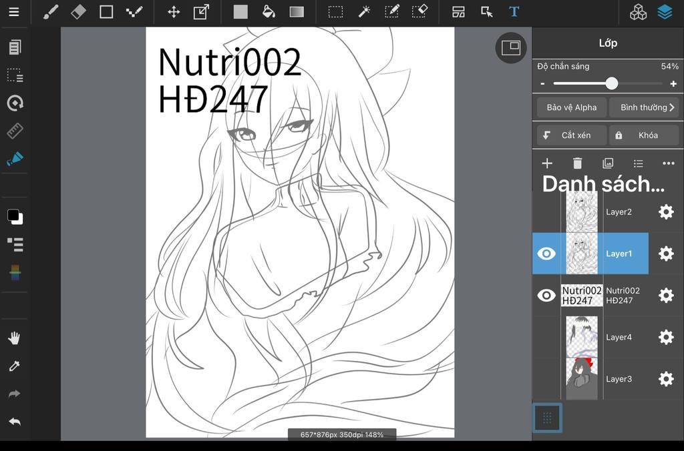Click the Redo arrow
Viewport: 684px width, 451px height.
(15, 394)
